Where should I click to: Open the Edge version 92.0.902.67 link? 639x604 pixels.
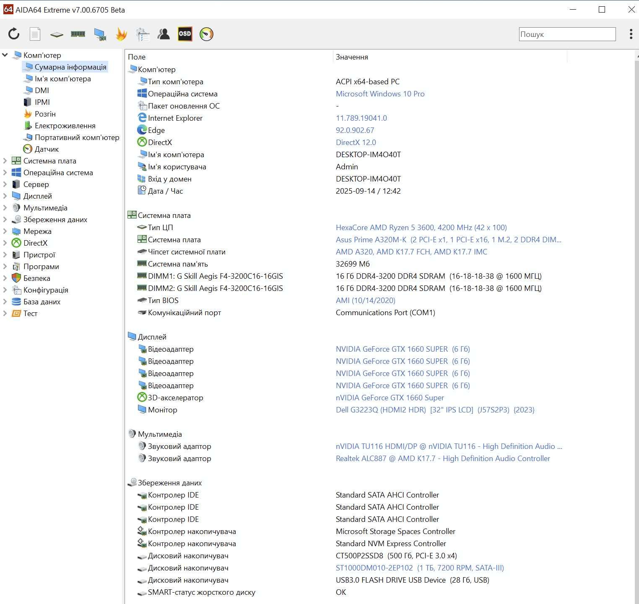coord(355,130)
